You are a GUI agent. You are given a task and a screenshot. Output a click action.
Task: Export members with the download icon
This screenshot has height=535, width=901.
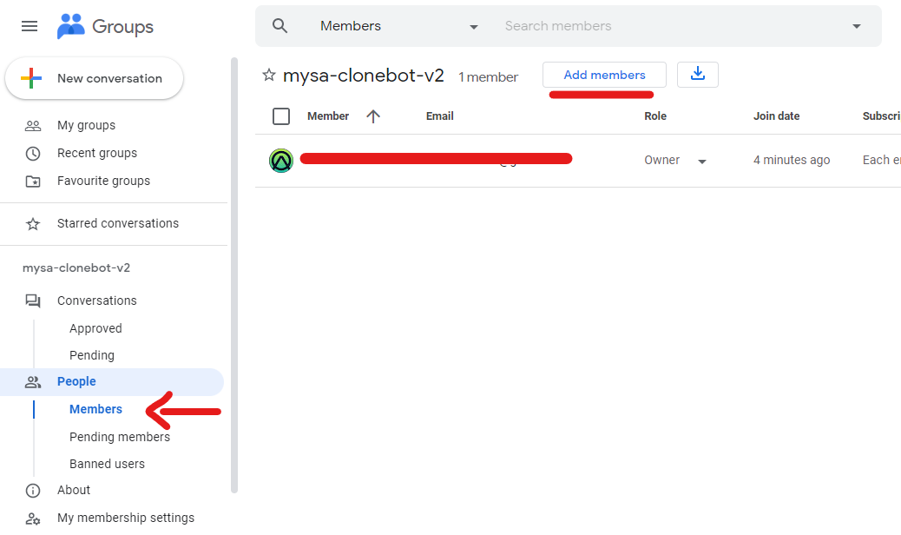pos(698,75)
